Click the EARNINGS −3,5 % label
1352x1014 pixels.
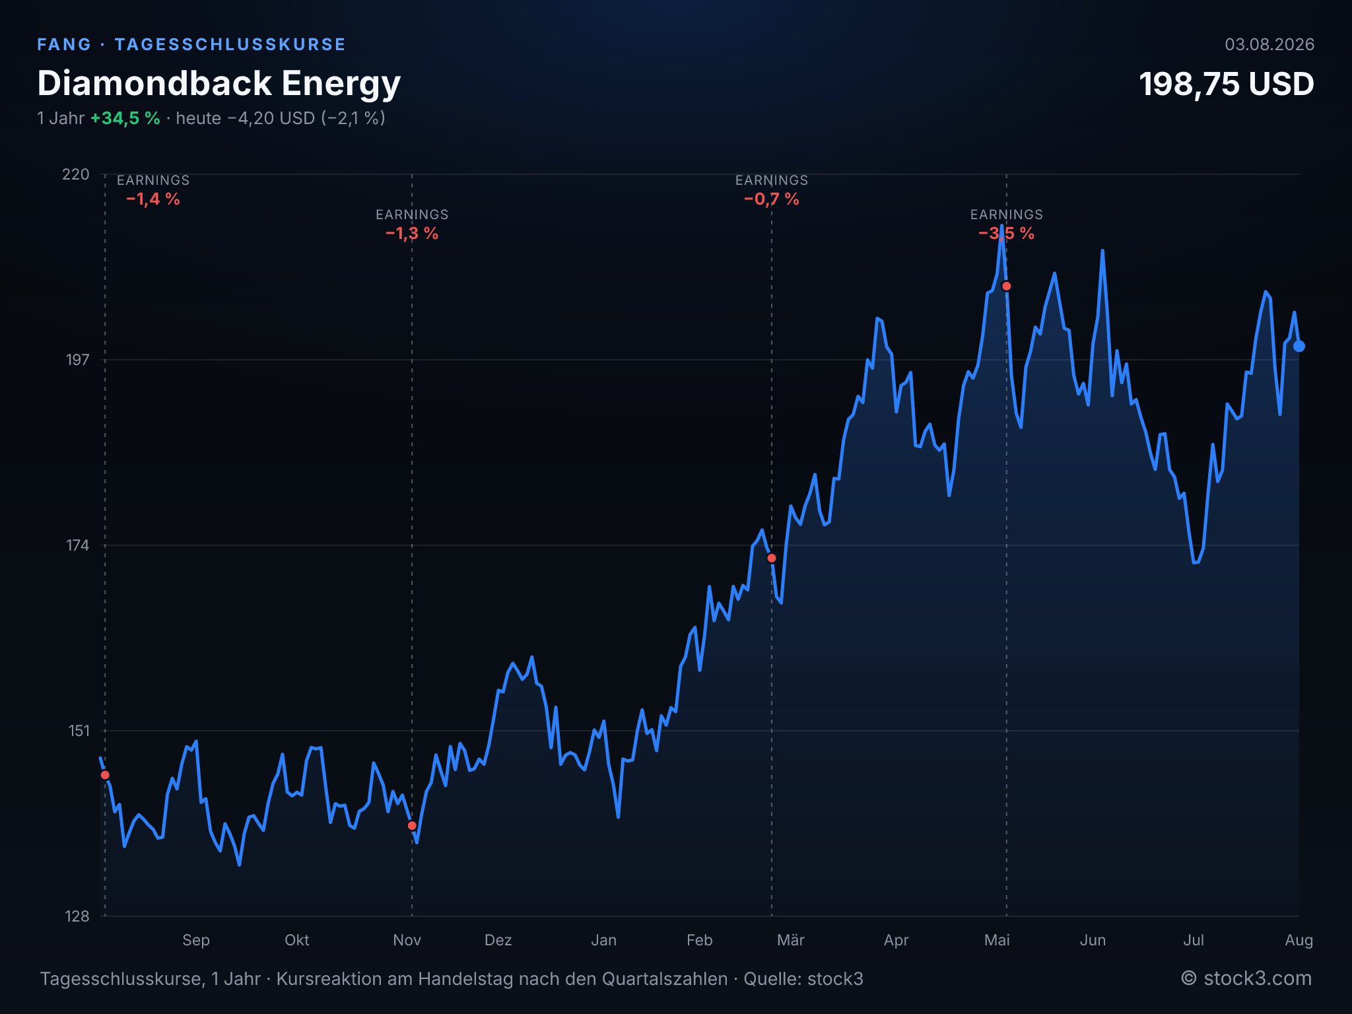pyautogui.click(x=1007, y=224)
